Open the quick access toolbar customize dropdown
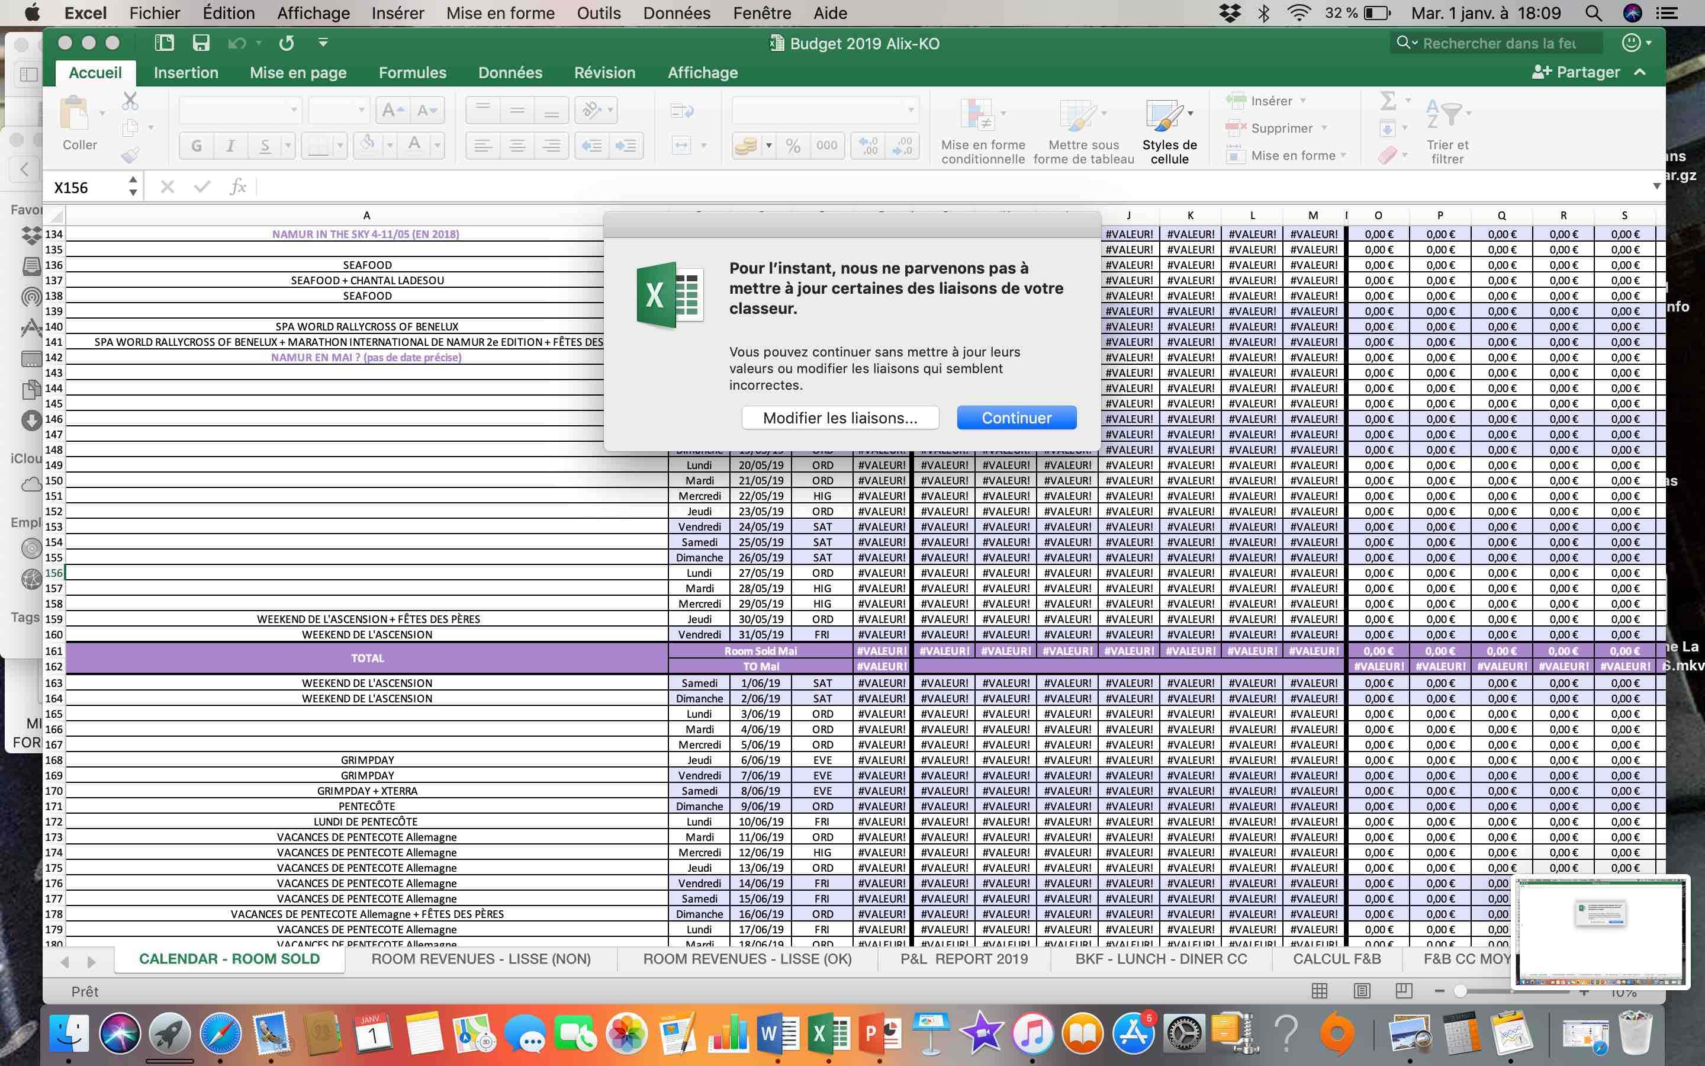Viewport: 1705px width, 1066px height. pos(323,43)
